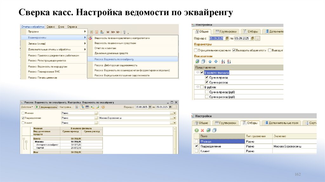Click header panel icon right of funnel icon
Screen dimensions: 325x182
pyautogui.click(x=87, y=107)
